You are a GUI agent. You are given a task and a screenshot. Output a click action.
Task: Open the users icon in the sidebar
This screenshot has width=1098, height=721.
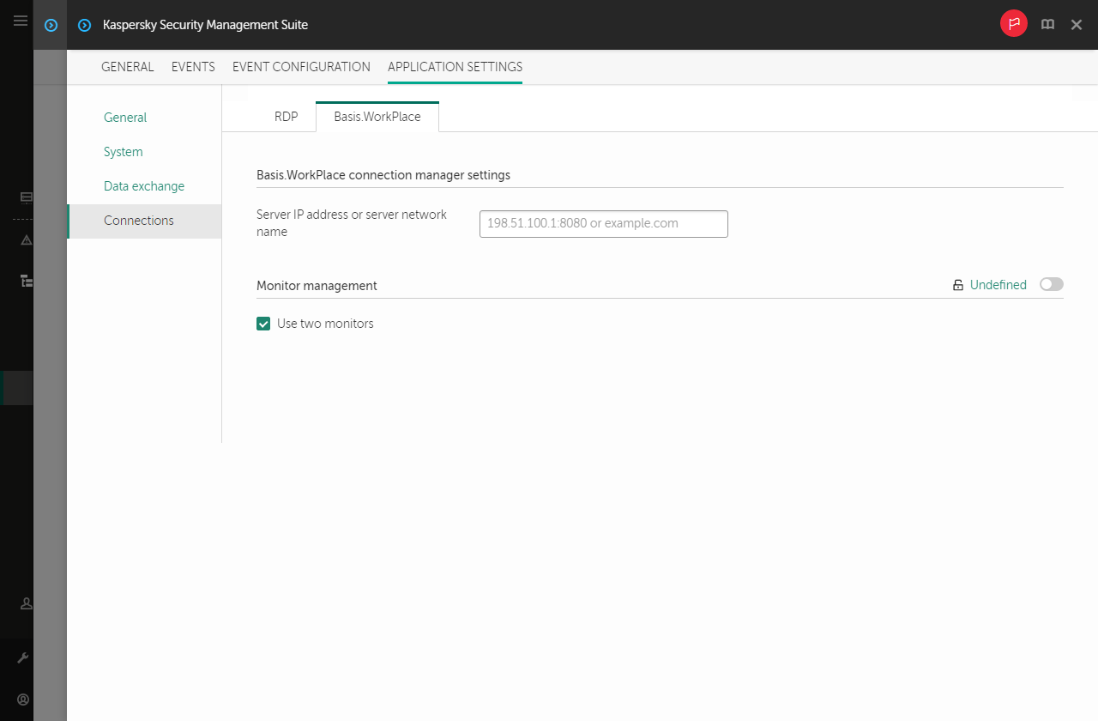pyautogui.click(x=26, y=603)
